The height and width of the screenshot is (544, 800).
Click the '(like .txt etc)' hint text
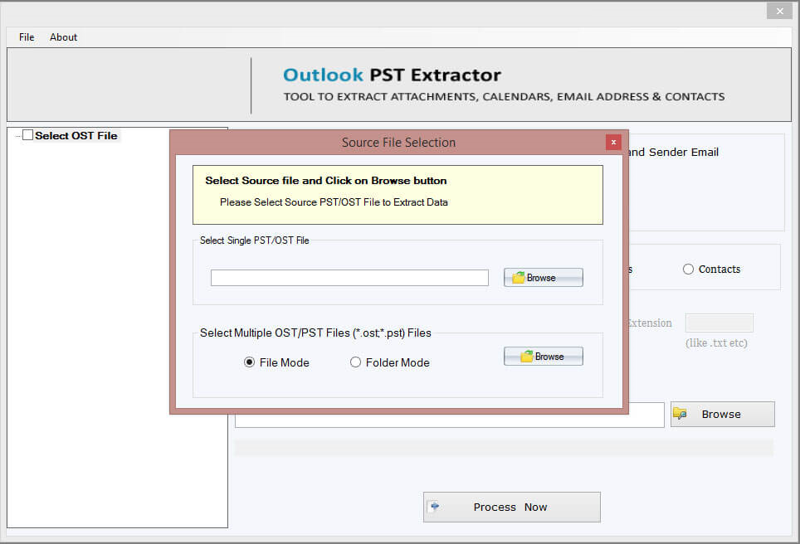[x=716, y=343]
